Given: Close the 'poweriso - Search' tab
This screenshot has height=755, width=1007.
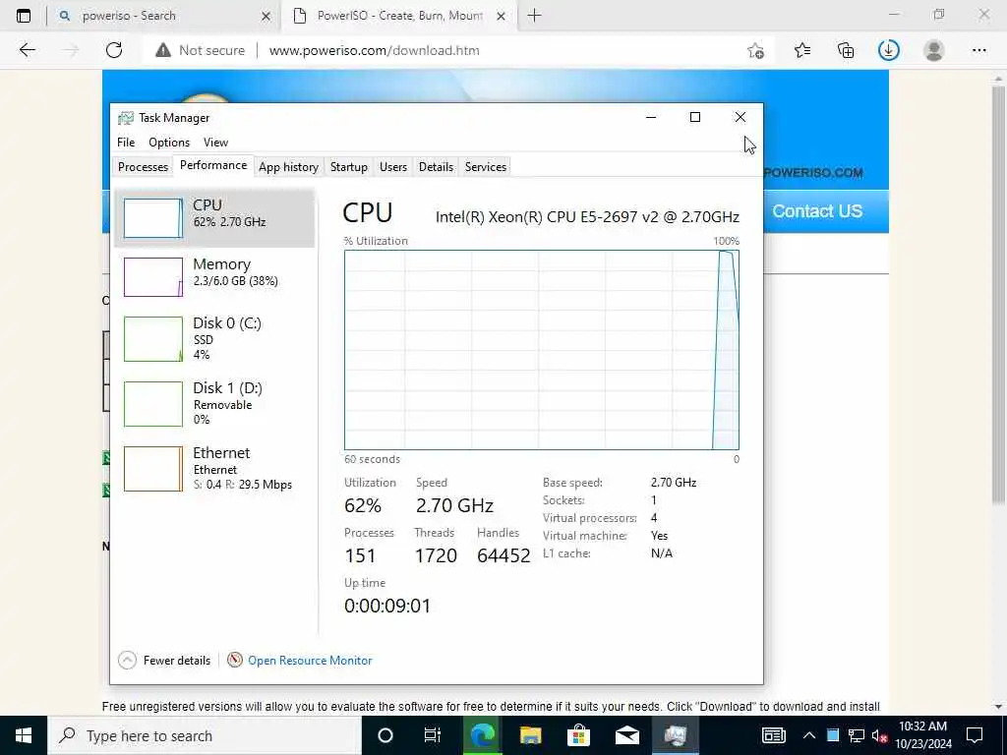Looking at the screenshot, I should click(266, 16).
